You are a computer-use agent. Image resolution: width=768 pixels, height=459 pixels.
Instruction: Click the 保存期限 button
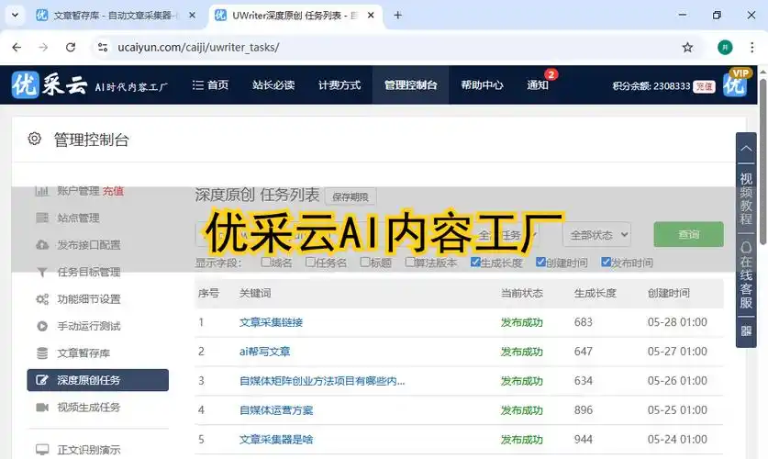click(351, 196)
